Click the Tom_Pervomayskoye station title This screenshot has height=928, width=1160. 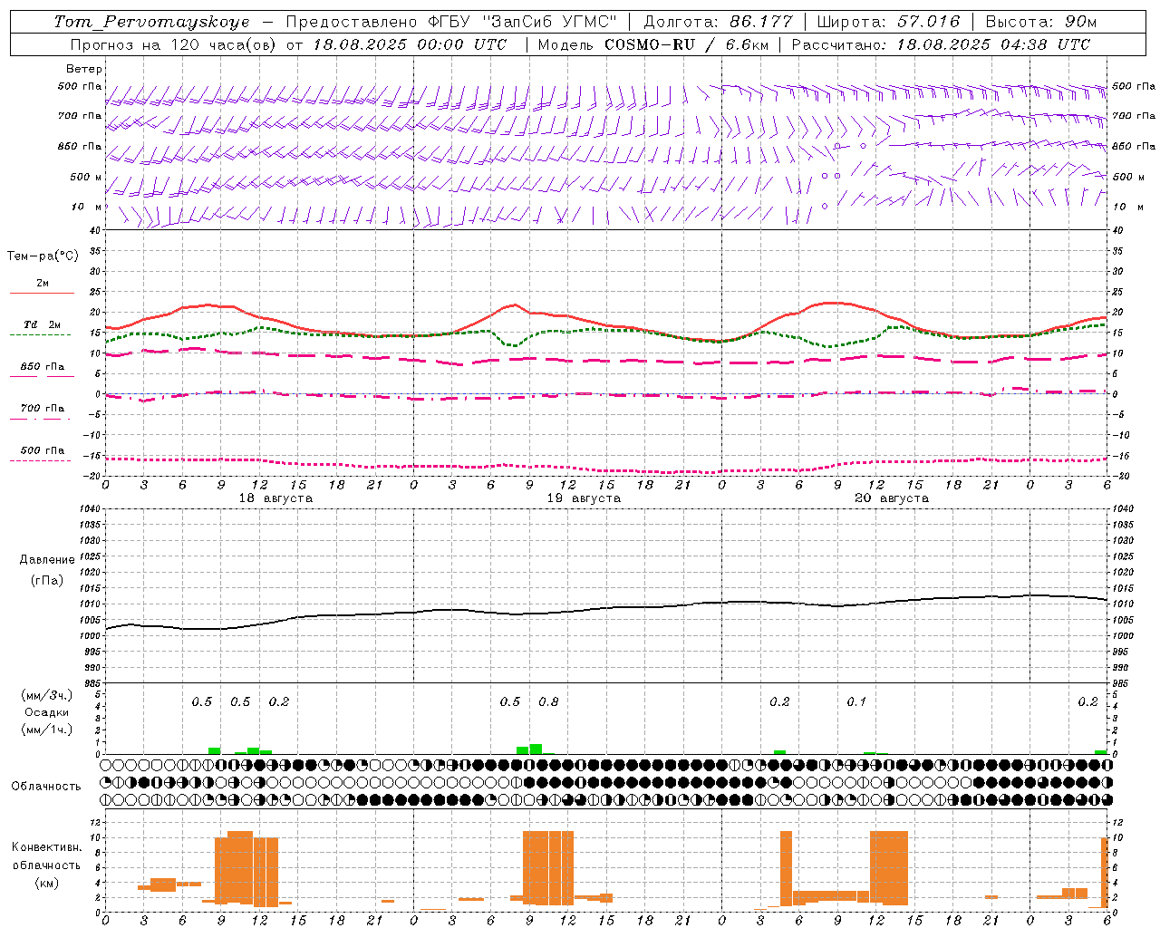point(151,22)
